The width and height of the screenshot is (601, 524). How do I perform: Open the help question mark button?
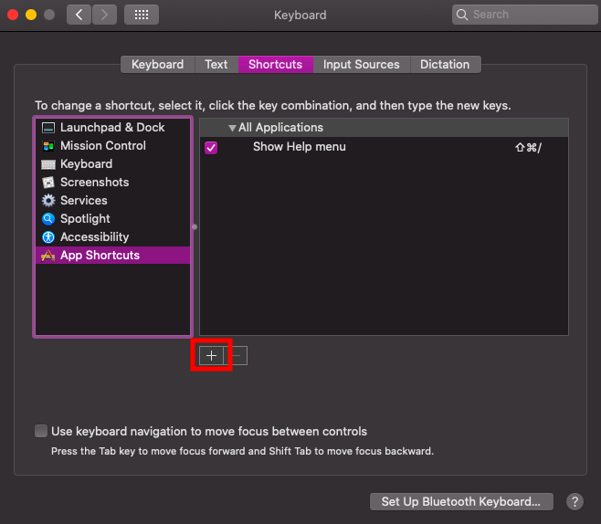point(575,501)
